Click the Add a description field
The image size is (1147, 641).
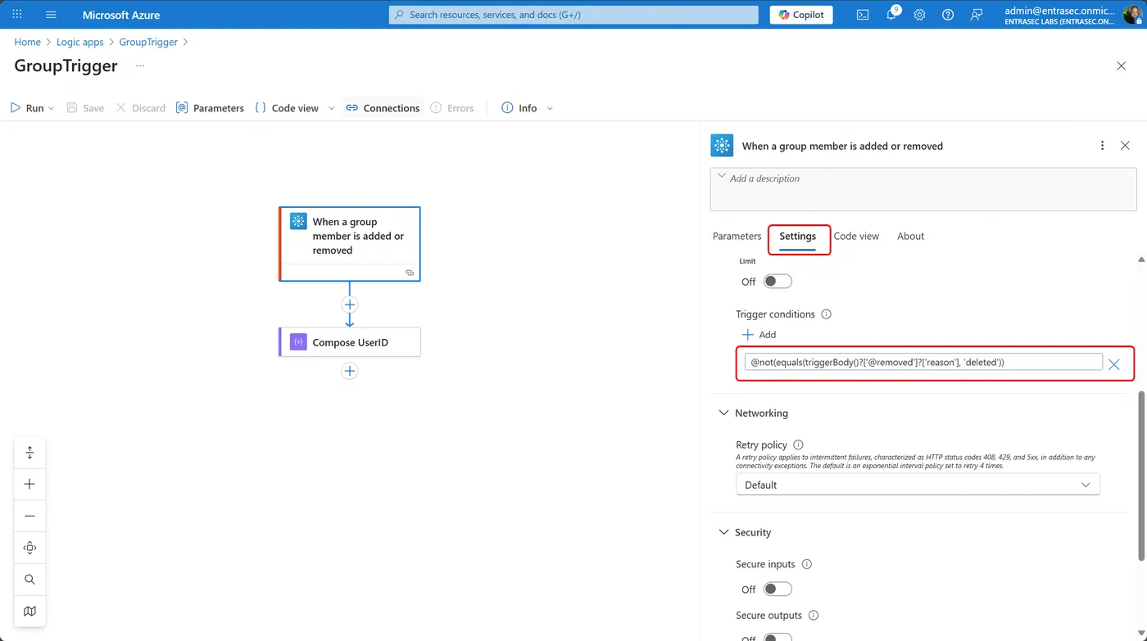click(923, 189)
